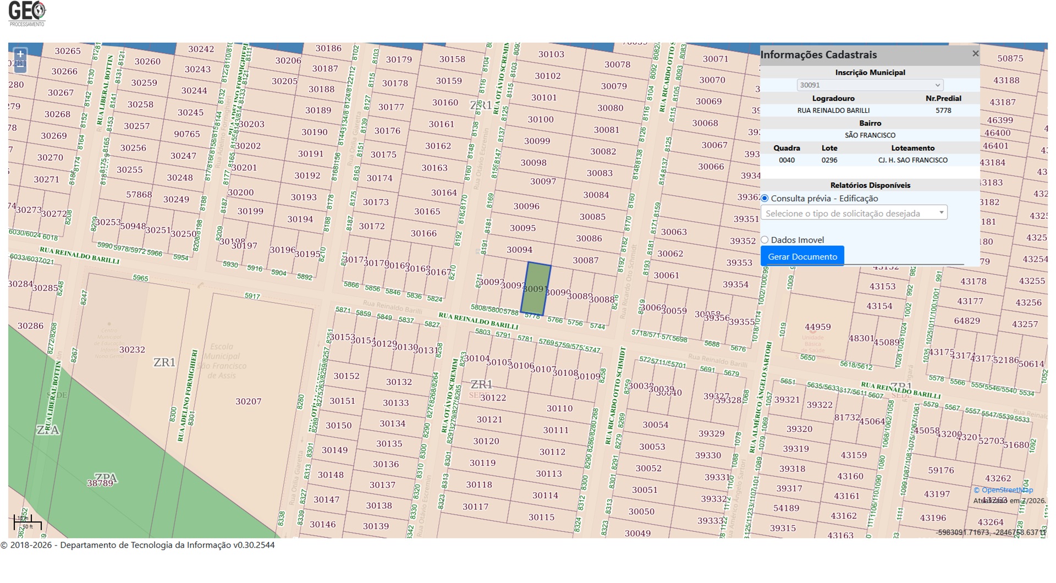Click lot 57868 on the map
Viewport: 1056px width, 583px height.
pyautogui.click(x=139, y=195)
